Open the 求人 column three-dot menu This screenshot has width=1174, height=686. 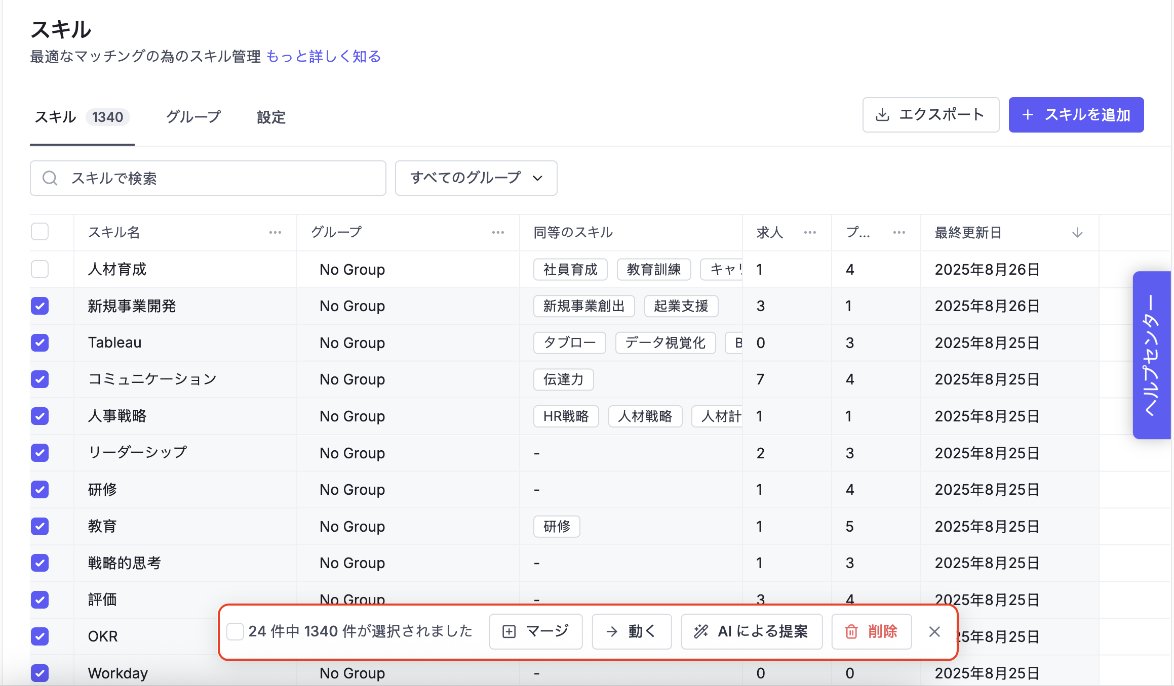coord(810,233)
